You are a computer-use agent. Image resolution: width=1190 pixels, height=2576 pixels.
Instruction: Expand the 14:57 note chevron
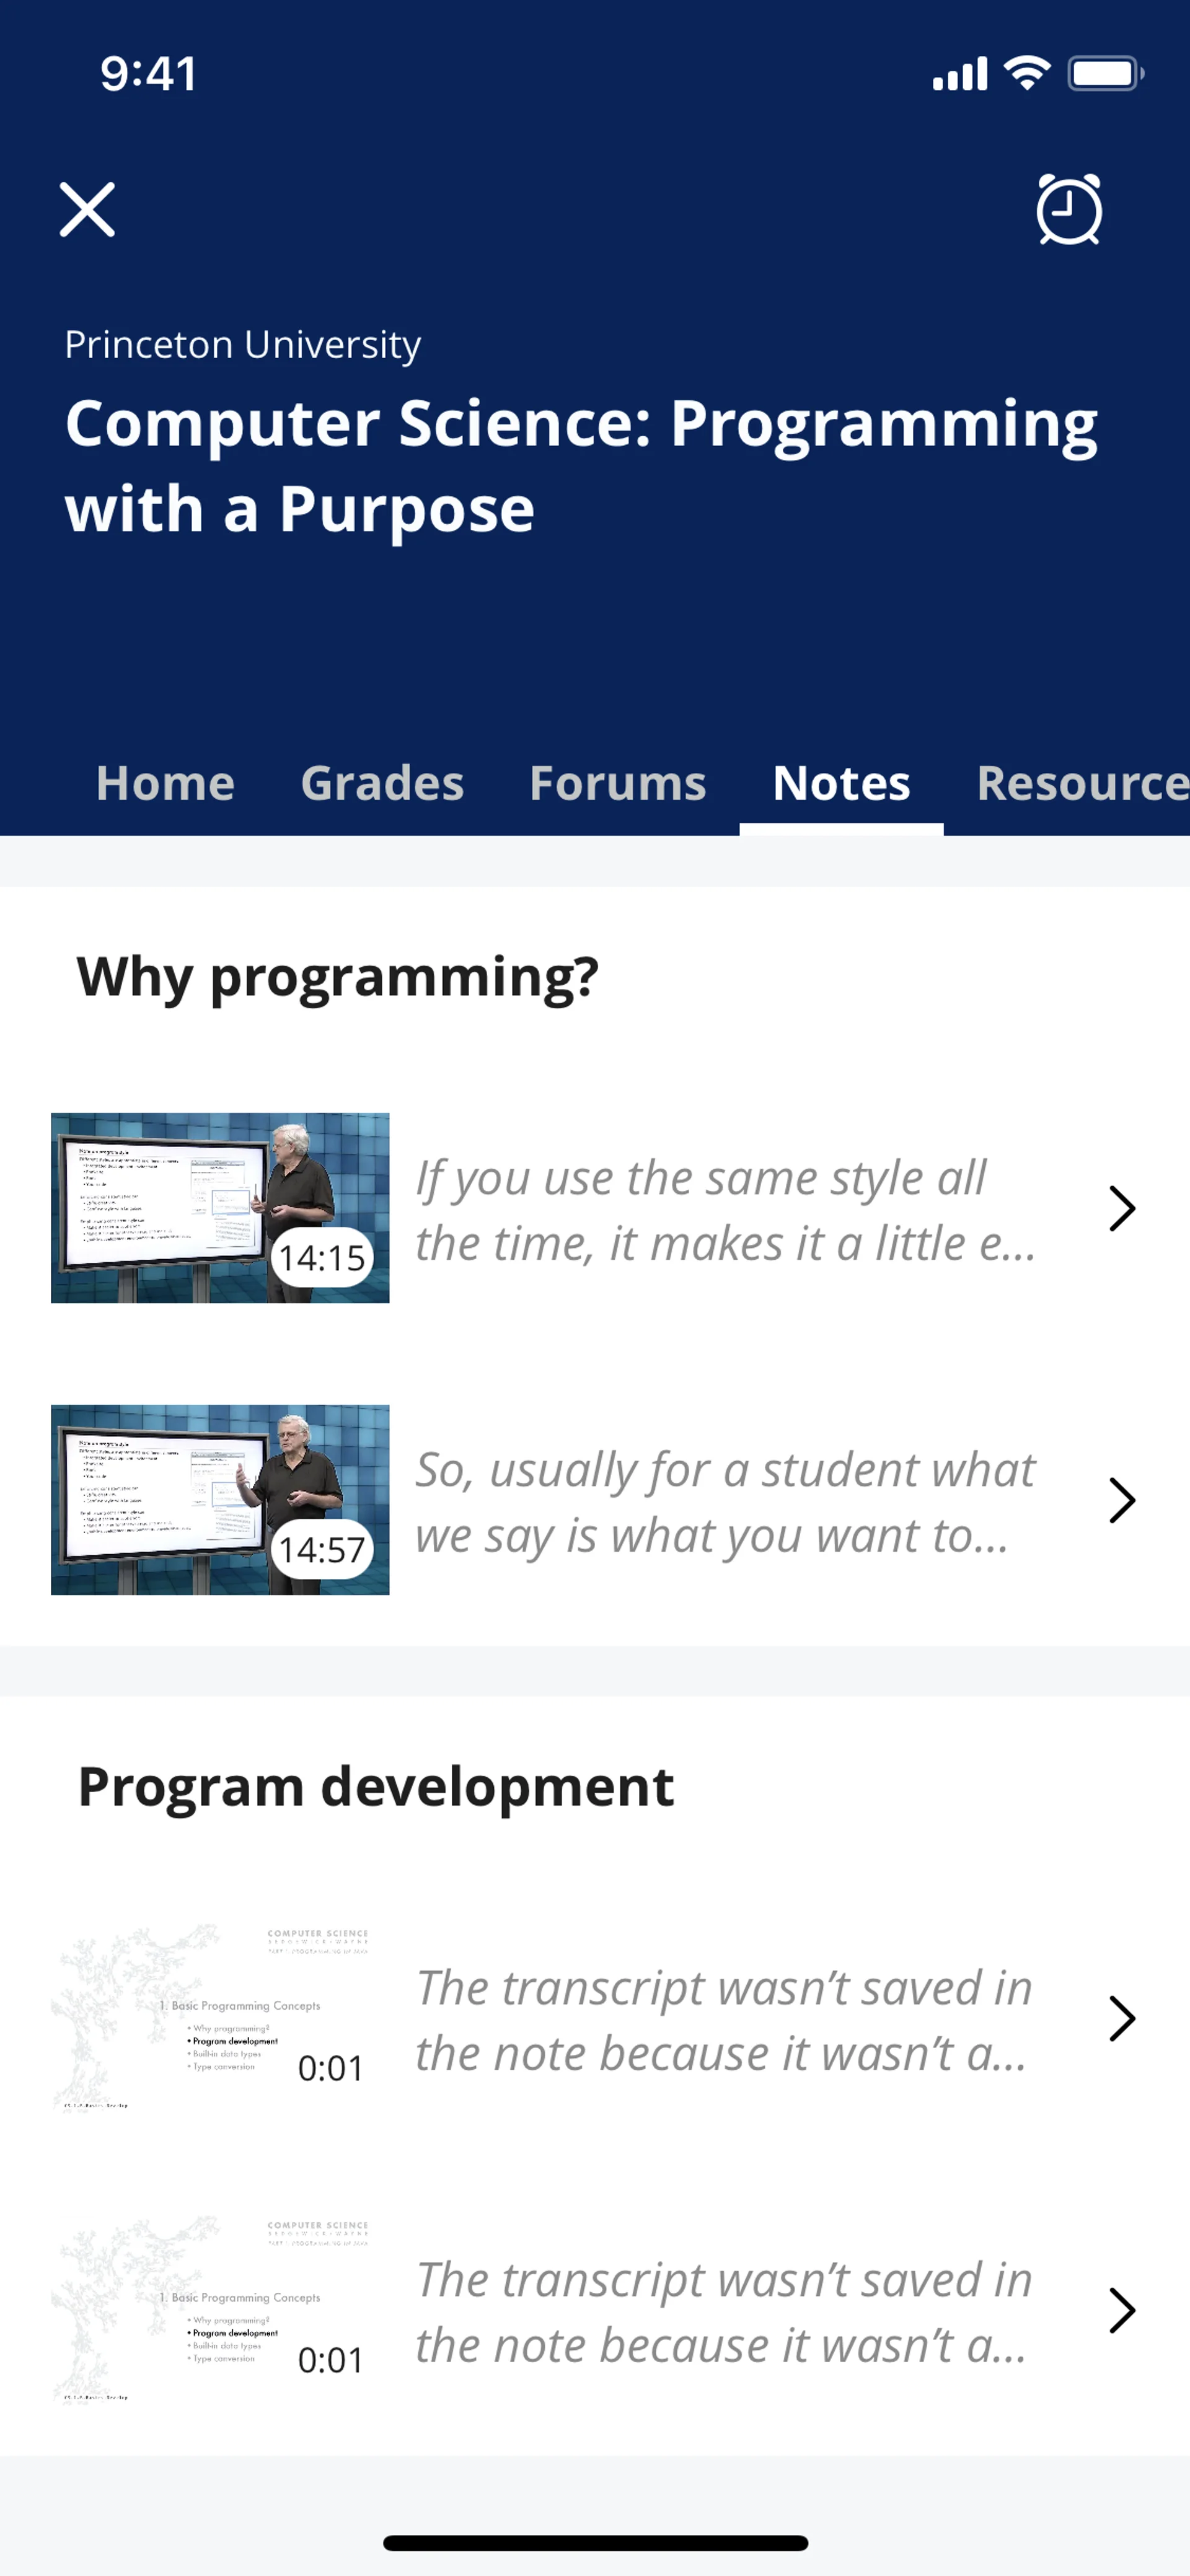[1122, 1500]
